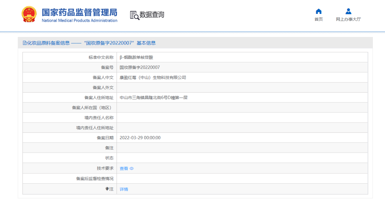The width and height of the screenshot is (385, 204).
Task: Open the 详情 details link
Action: coord(124,189)
